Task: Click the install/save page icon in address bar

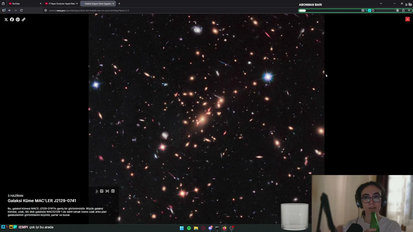Action: point(363,10)
